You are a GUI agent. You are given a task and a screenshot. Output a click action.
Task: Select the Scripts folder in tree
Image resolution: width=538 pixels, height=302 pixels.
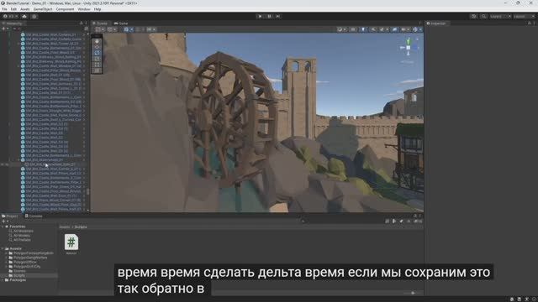coord(19,275)
